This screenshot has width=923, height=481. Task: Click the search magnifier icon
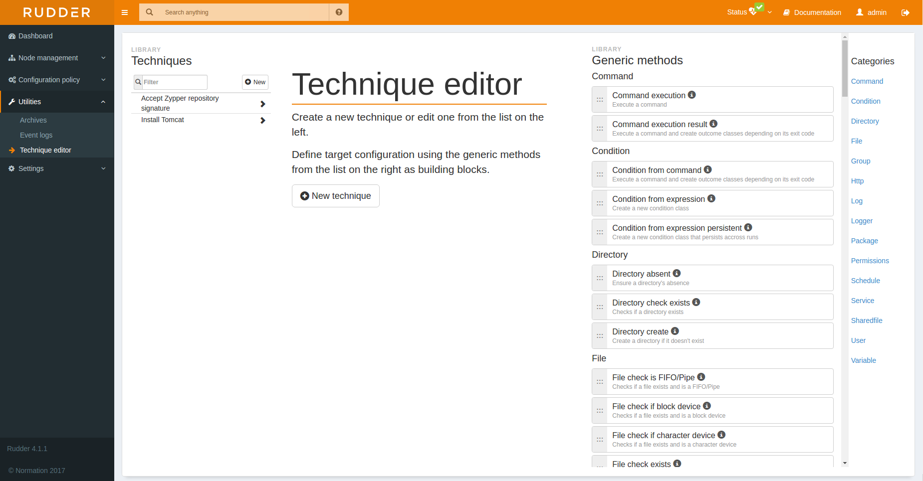click(149, 12)
